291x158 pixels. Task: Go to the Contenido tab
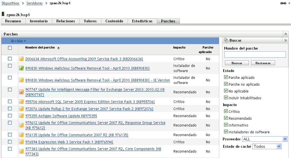click(x=114, y=21)
